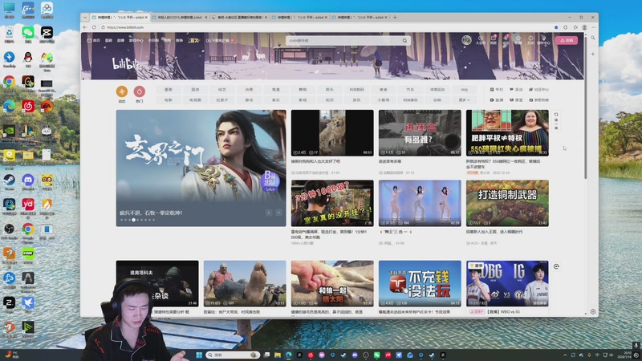Screen dimensions: 642x361
Task: Open EA app desktop shortcut
Action: (x=47, y=108)
